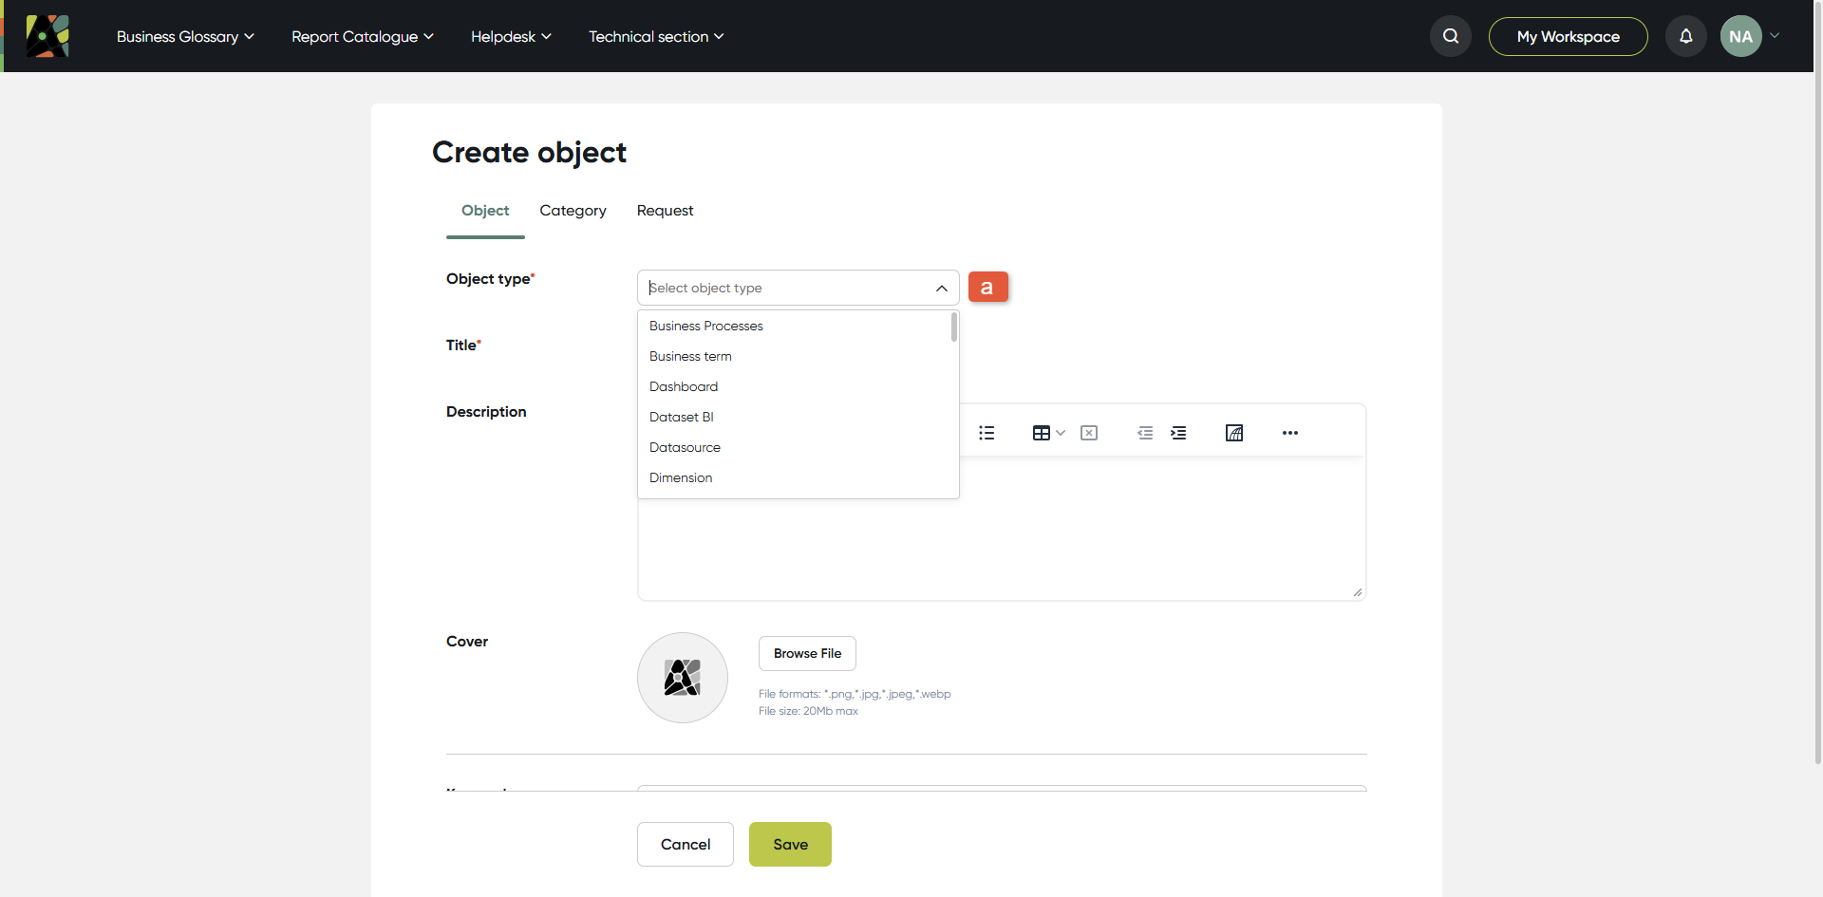
Task: Show more editor options (three dots)
Action: [1290, 433]
